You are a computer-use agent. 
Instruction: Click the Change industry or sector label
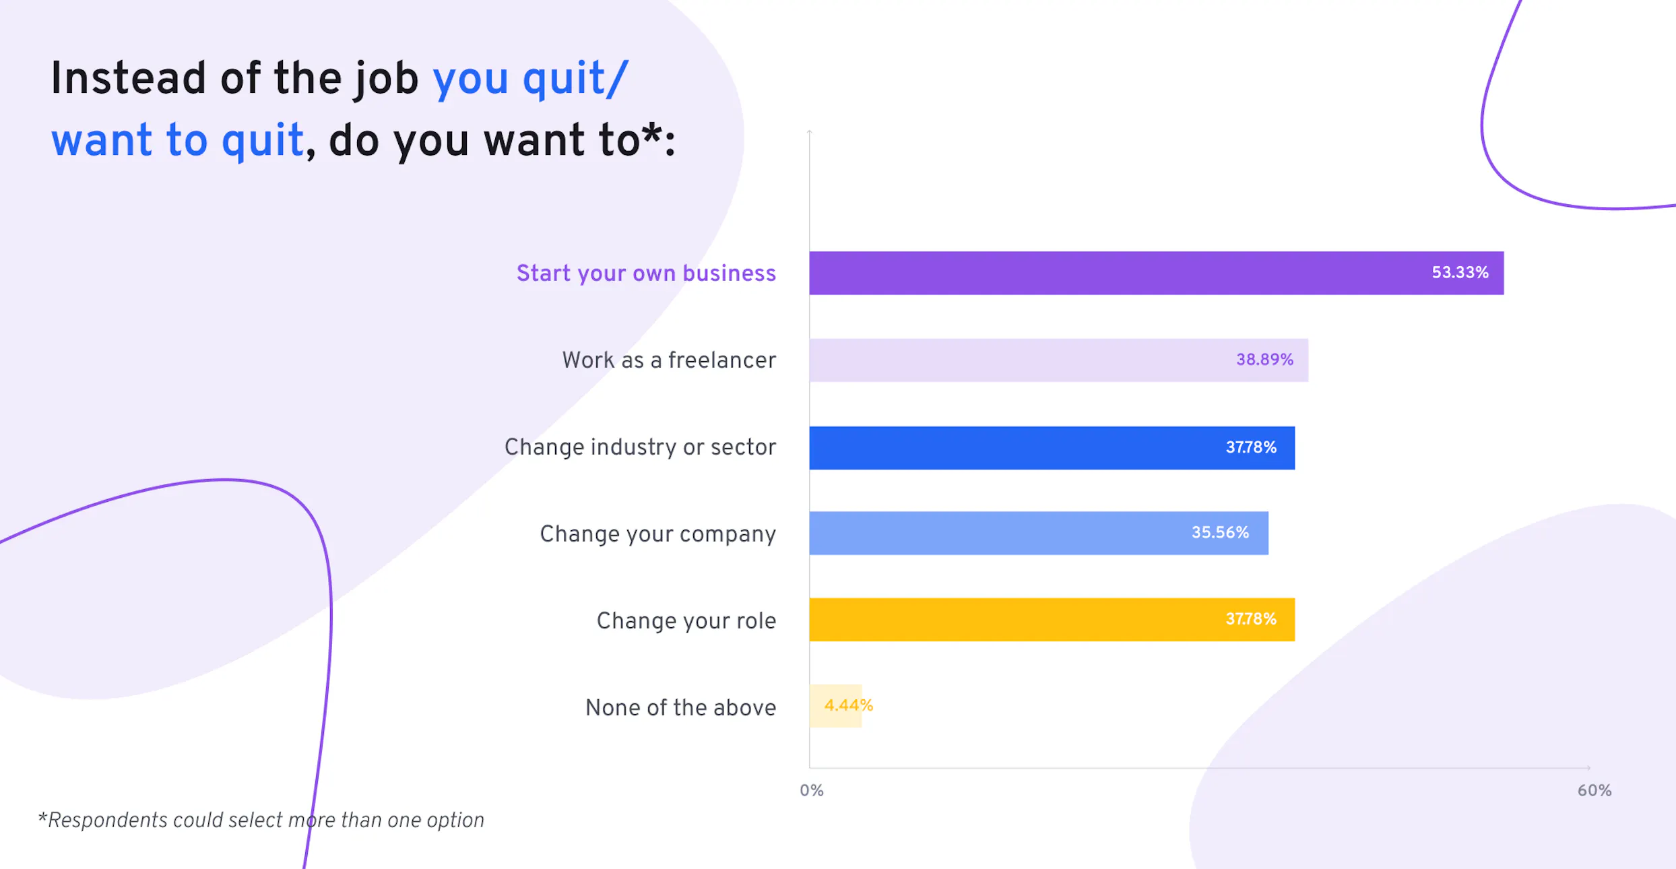click(640, 447)
